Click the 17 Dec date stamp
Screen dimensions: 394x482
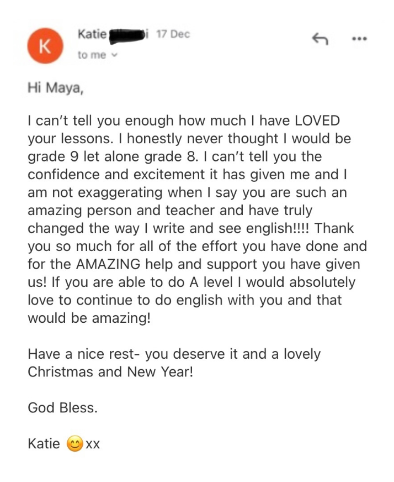[173, 34]
